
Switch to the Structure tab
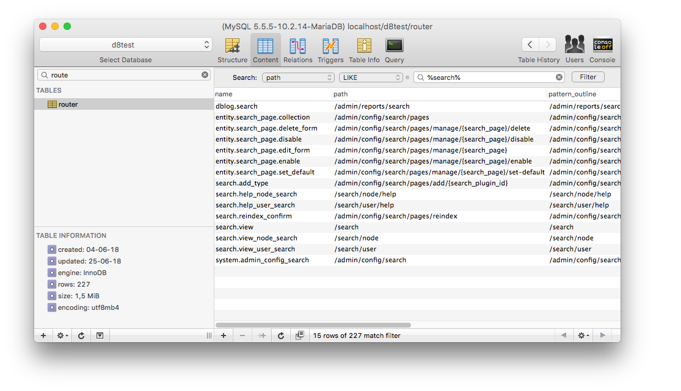click(233, 49)
